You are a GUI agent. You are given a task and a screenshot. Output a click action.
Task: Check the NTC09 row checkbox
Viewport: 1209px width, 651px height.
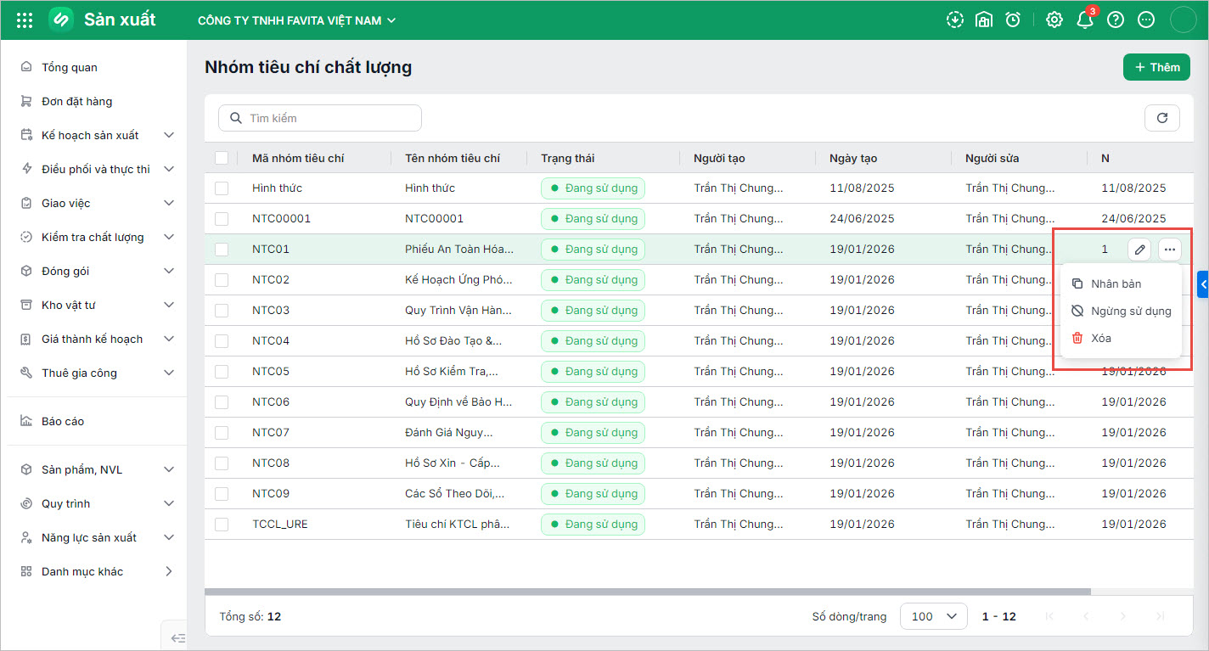pyautogui.click(x=222, y=494)
